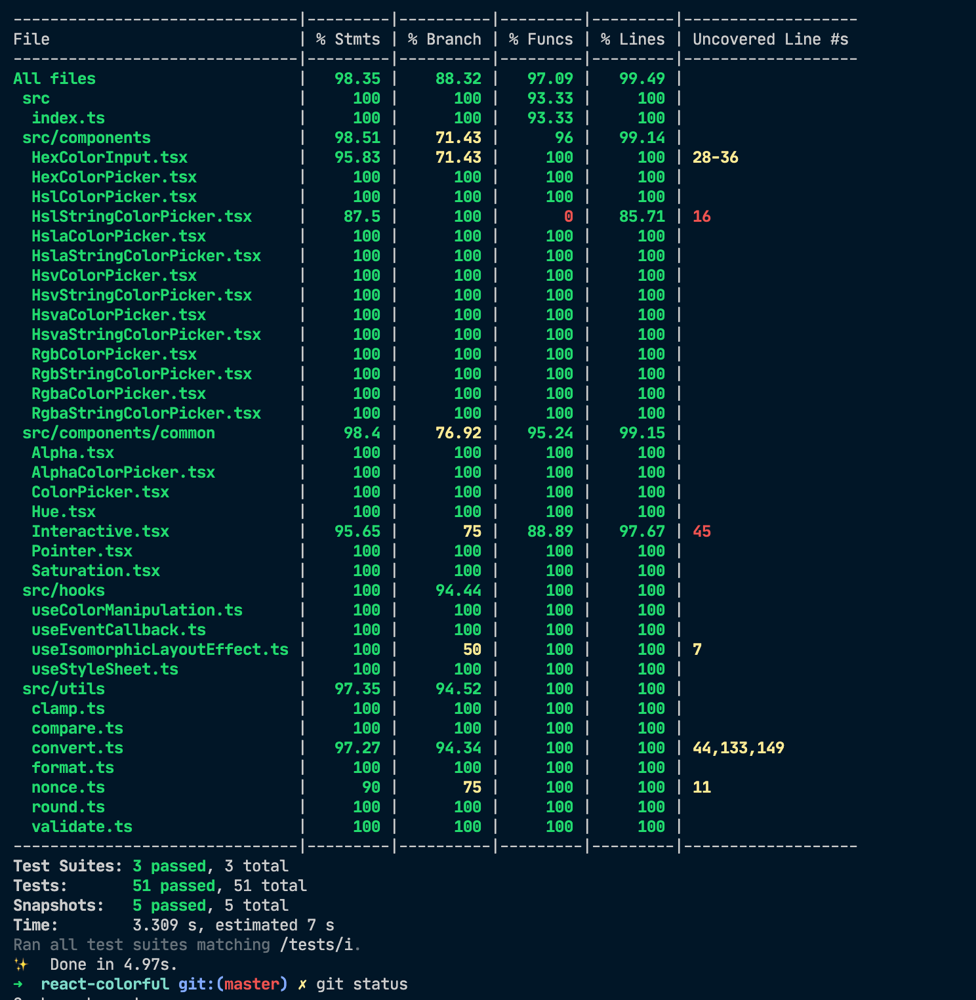The height and width of the screenshot is (1000, 976).
Task: Click the red 0 in HslStringColorPicker's Funcs column
Action: pos(569,217)
